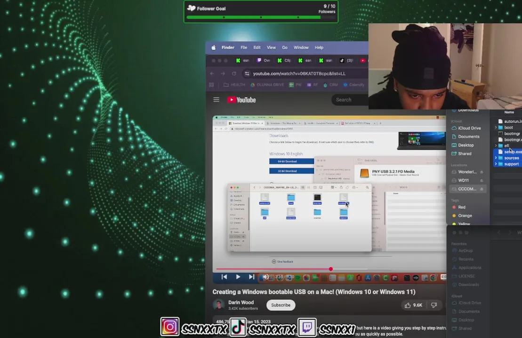Like the video with 9.6K likes
The height and width of the screenshot is (338, 522).
coord(413,305)
